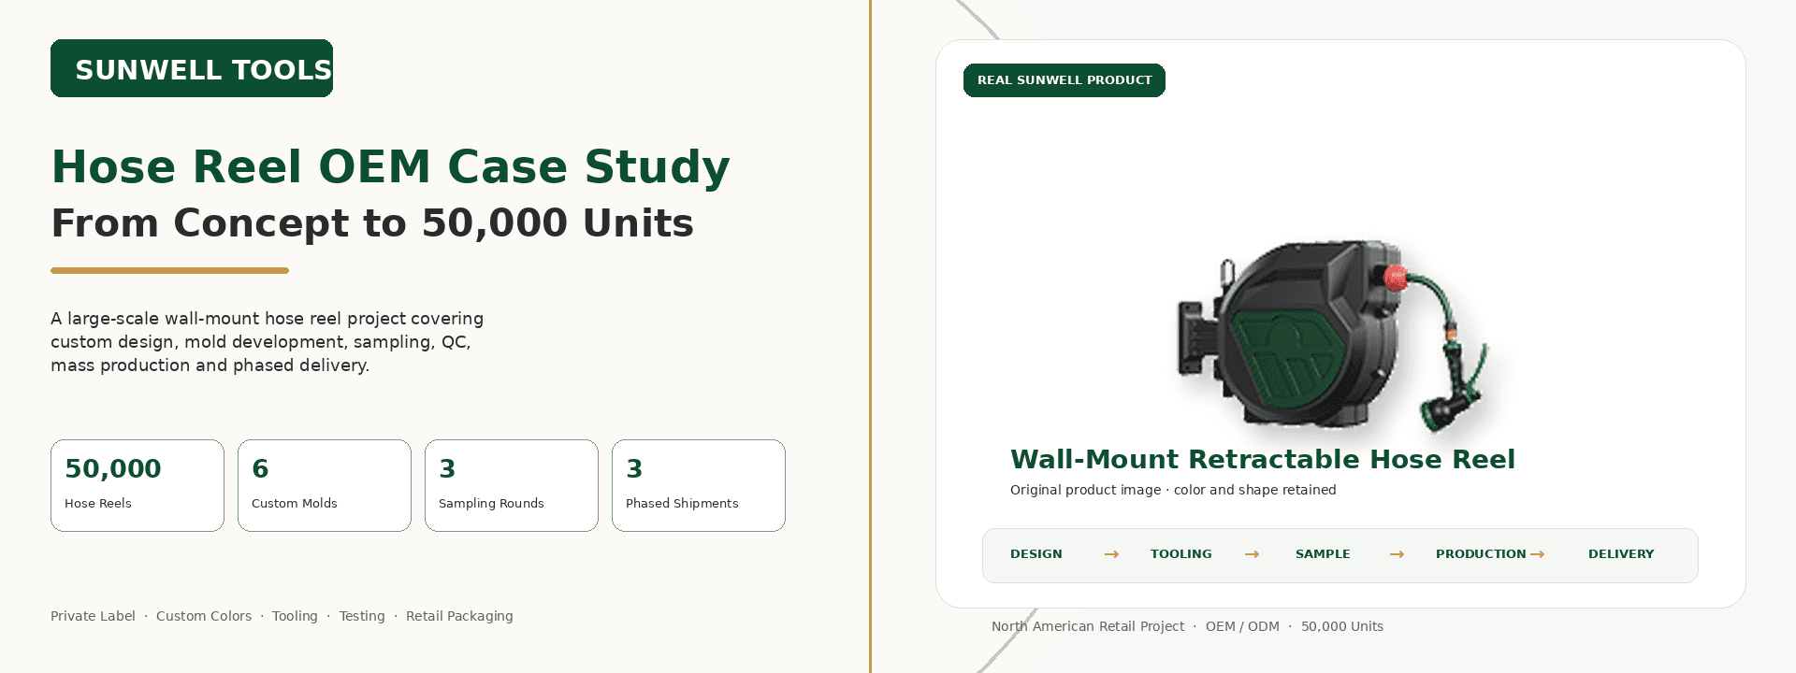Click the From Concept to 50,000 Units subheading
The width and height of the screenshot is (1796, 673).
(x=372, y=223)
